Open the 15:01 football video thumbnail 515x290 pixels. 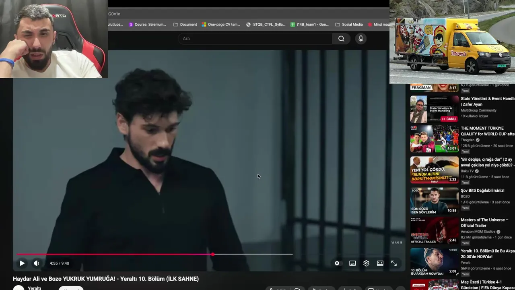[x=434, y=139]
